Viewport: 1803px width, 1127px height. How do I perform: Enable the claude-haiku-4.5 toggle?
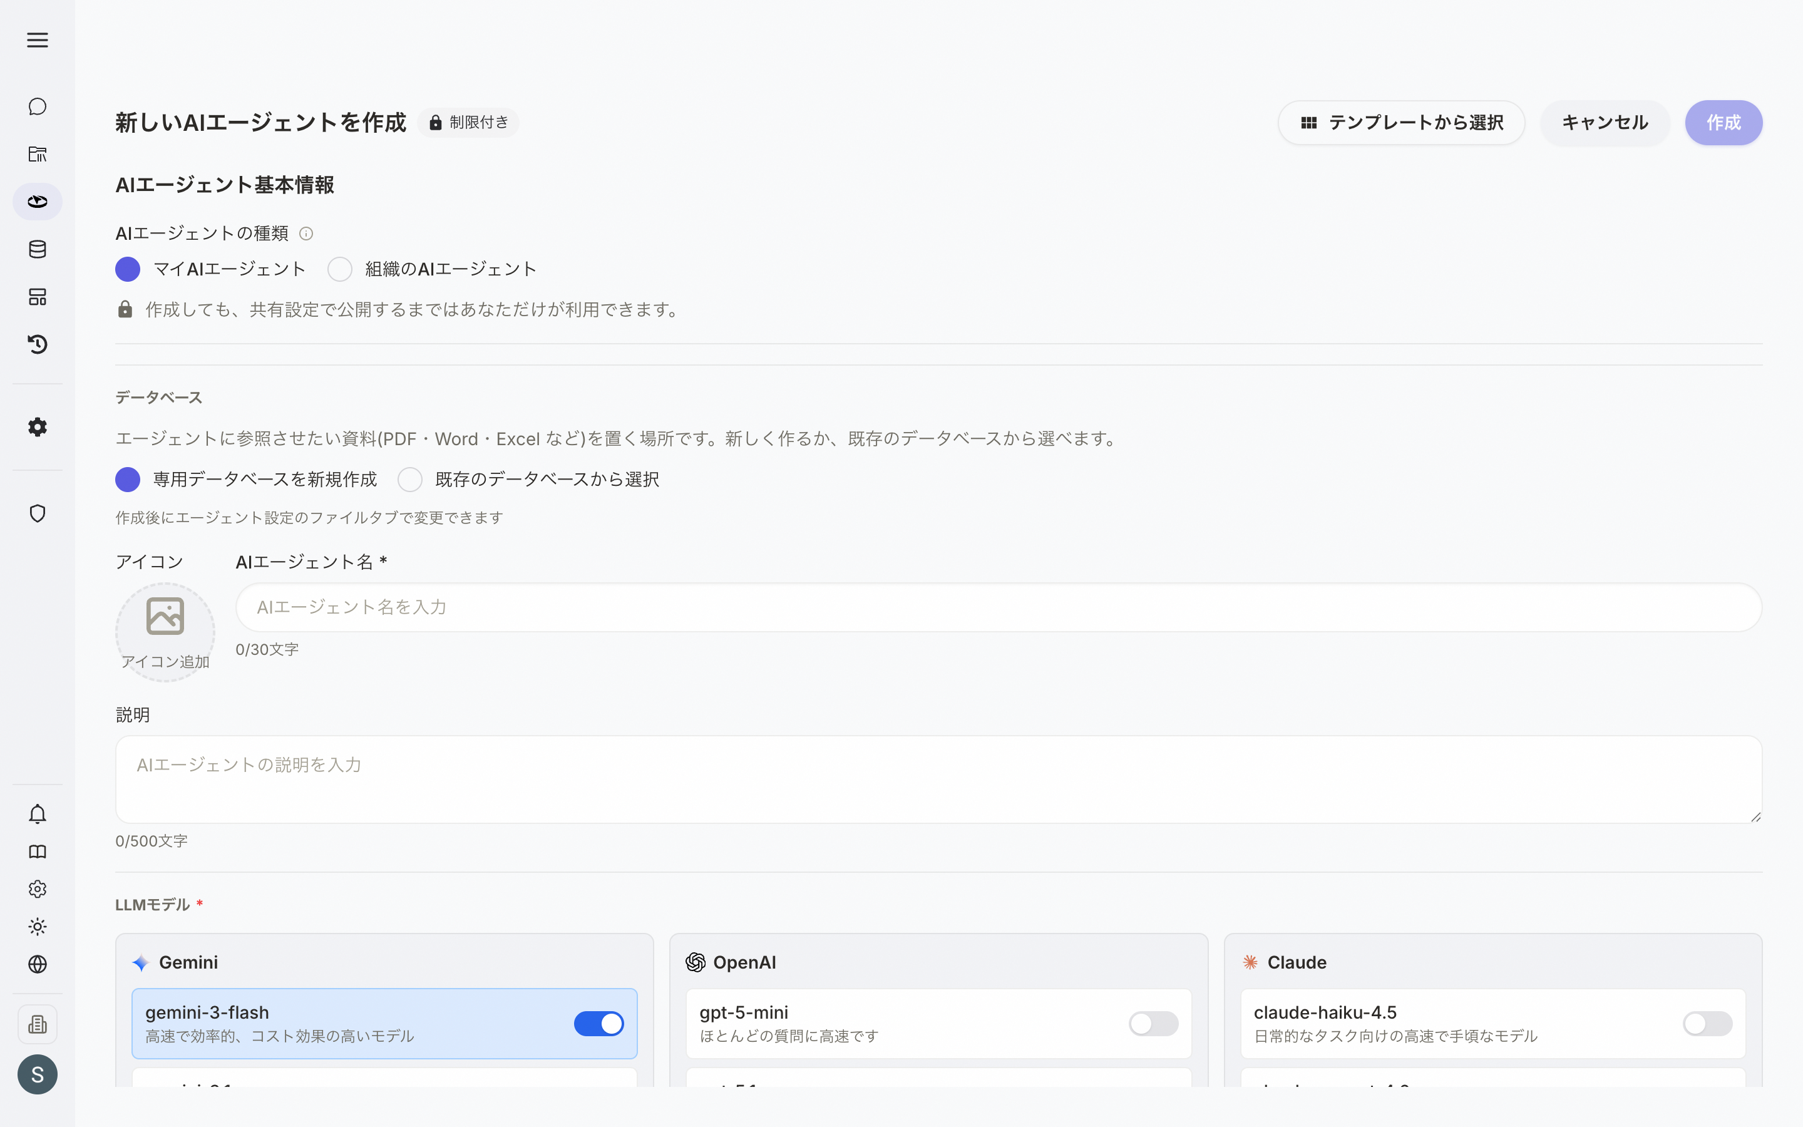coord(1708,1024)
